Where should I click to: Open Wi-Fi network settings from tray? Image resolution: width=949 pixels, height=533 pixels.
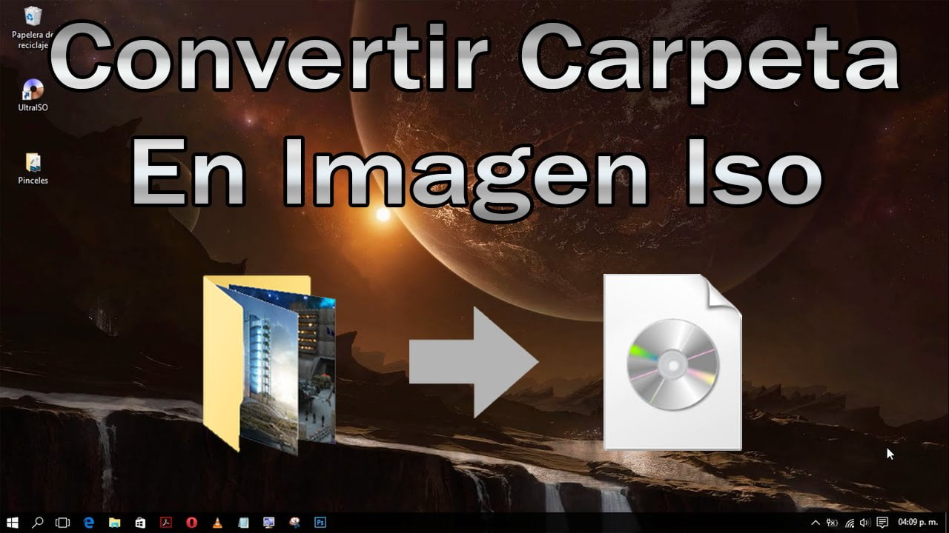coord(849,522)
